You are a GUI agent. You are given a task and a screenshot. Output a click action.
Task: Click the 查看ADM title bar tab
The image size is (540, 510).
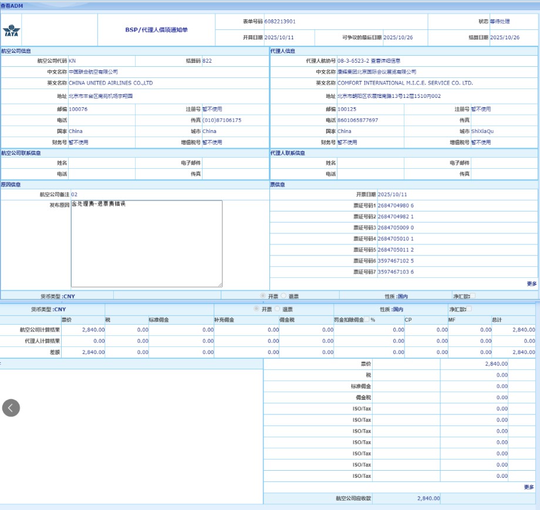tap(12, 5)
